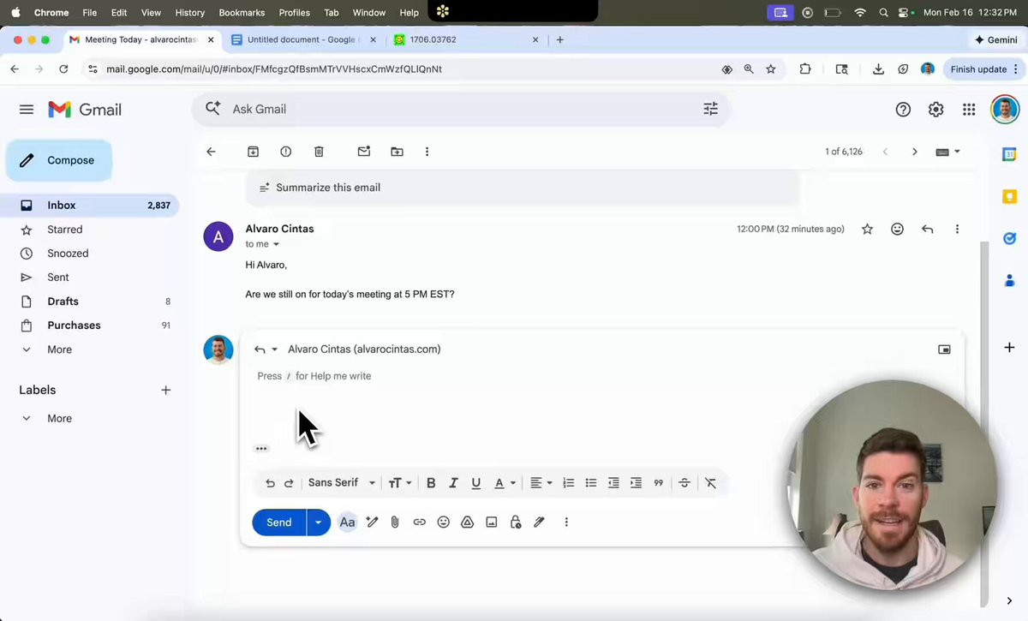This screenshot has width=1028, height=621.
Task: Add emoji reaction to the message
Action: tap(897, 229)
